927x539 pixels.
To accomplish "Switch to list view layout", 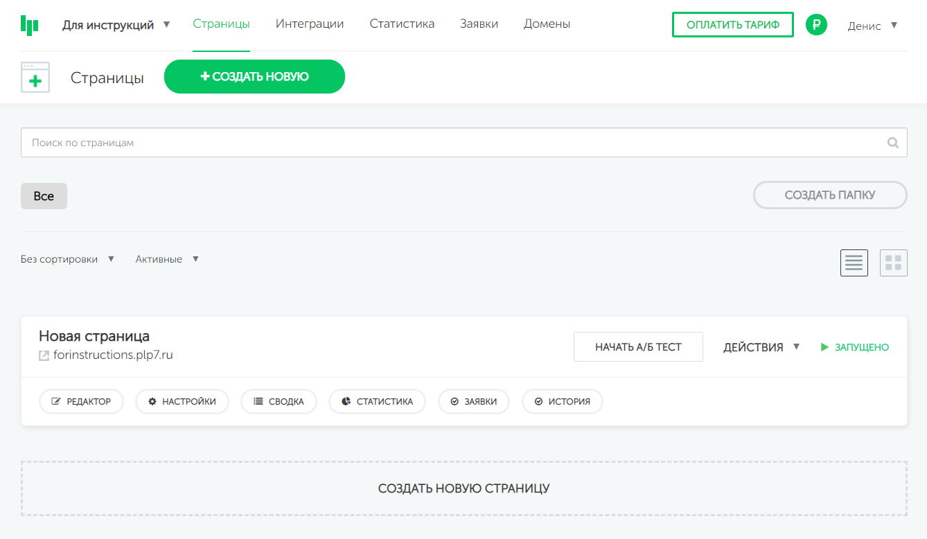I will click(854, 263).
